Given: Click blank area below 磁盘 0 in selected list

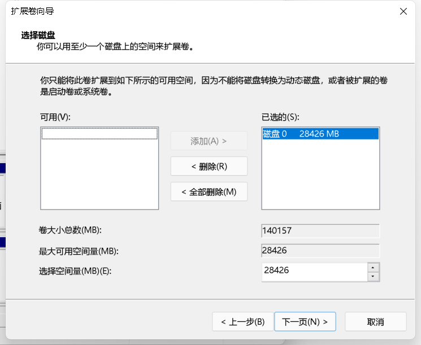Looking at the screenshot, I should (x=320, y=175).
